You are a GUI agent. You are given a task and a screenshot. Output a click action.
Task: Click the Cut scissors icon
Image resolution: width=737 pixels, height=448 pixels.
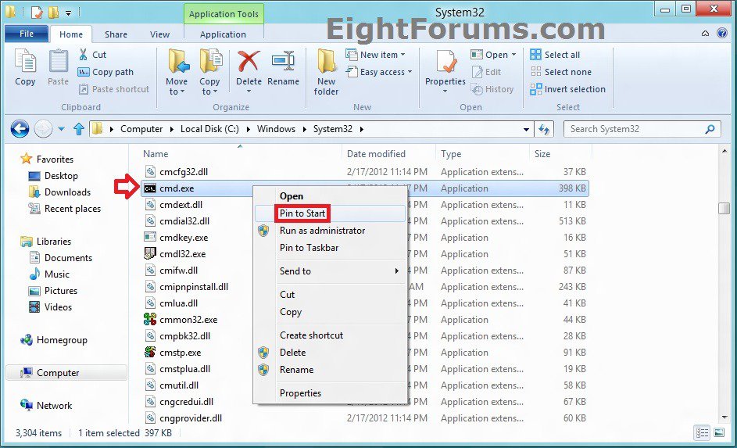[83, 55]
